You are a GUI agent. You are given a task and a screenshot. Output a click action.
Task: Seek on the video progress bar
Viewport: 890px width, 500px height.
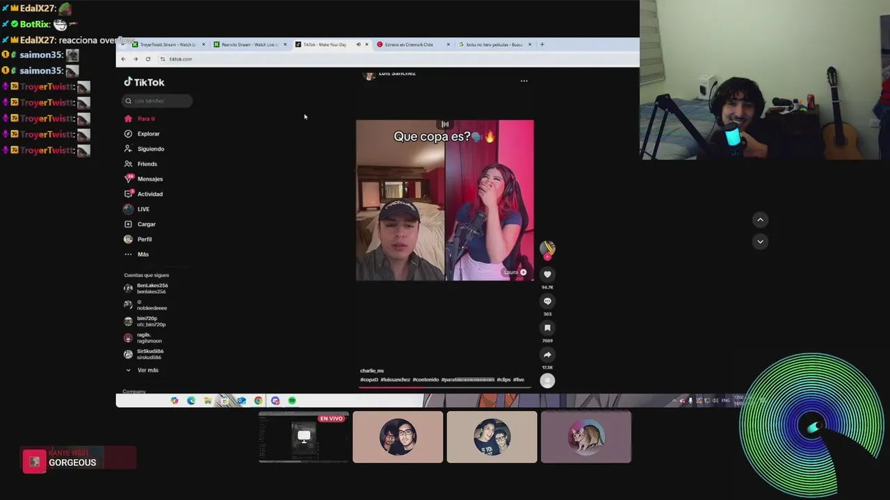pos(445,386)
